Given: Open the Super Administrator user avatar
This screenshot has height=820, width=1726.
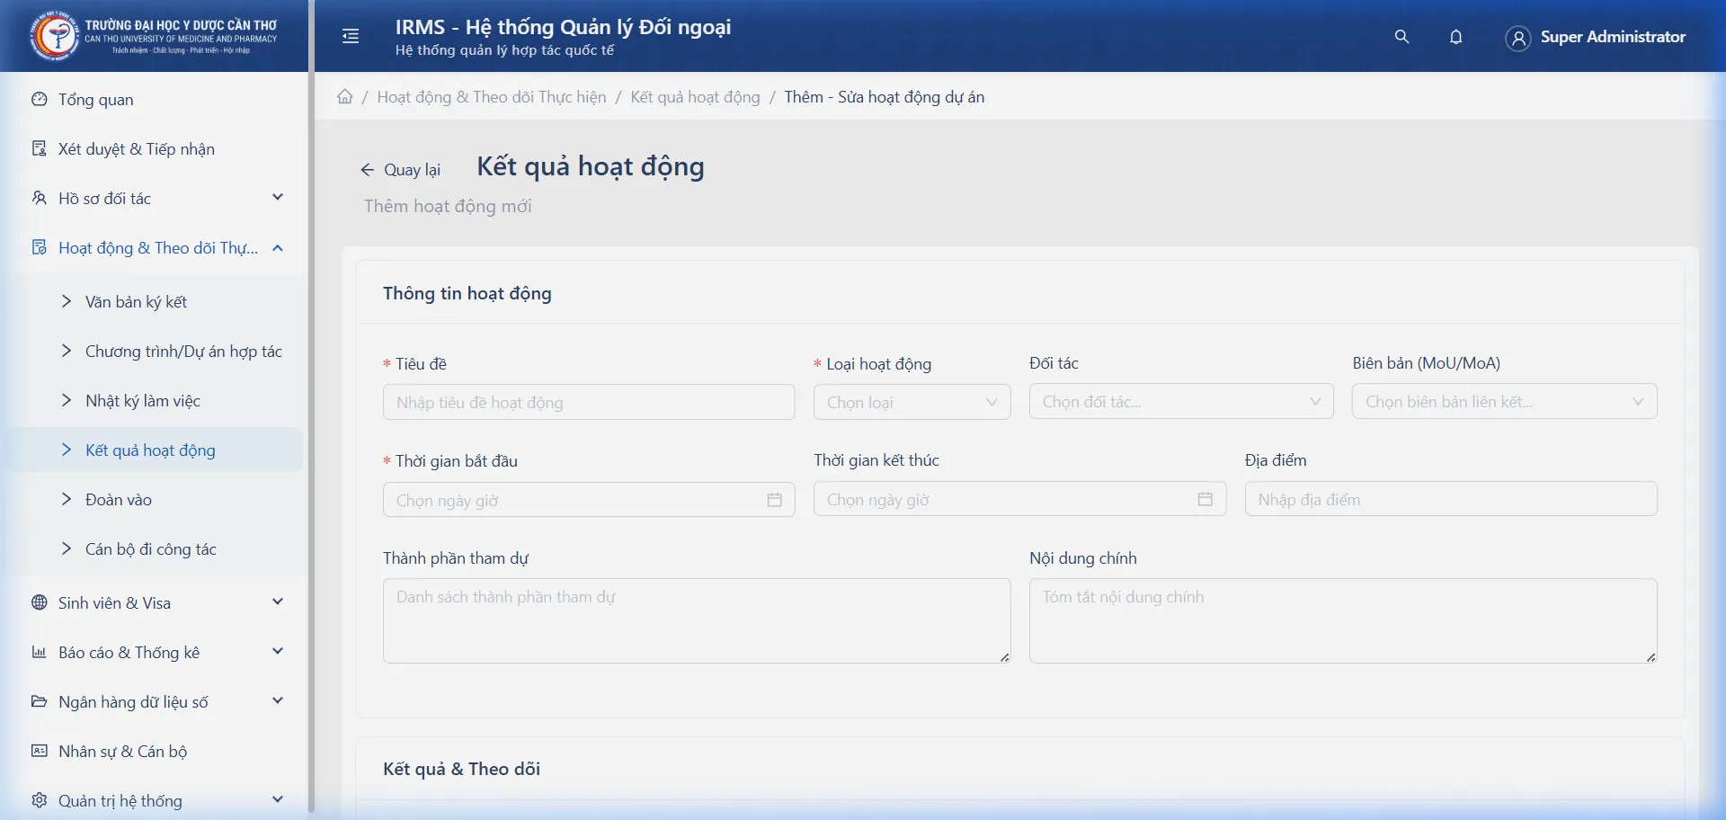Looking at the screenshot, I should pyautogui.click(x=1518, y=38).
